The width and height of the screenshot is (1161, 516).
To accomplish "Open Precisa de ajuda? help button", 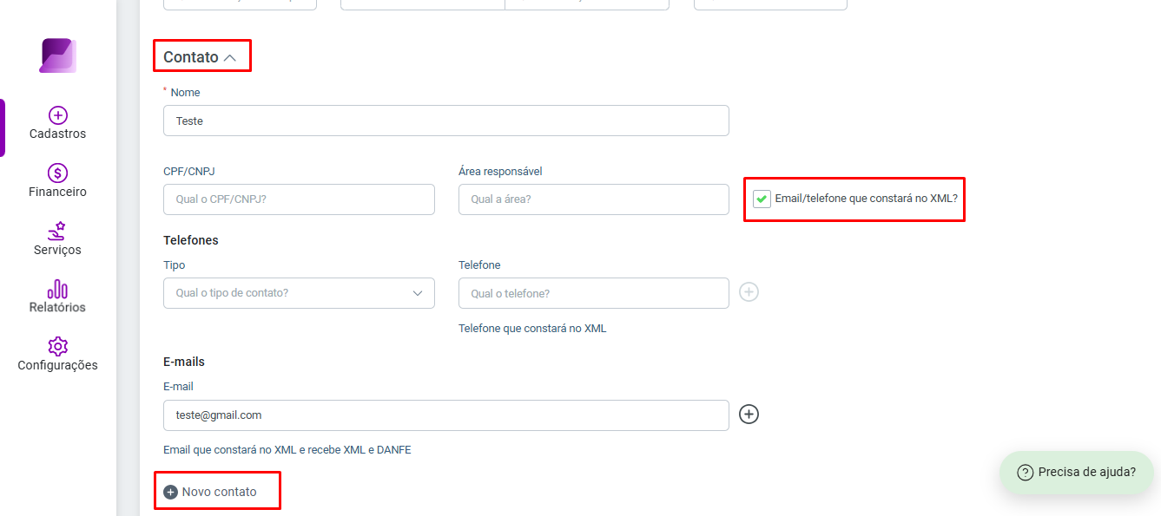I will (1076, 473).
